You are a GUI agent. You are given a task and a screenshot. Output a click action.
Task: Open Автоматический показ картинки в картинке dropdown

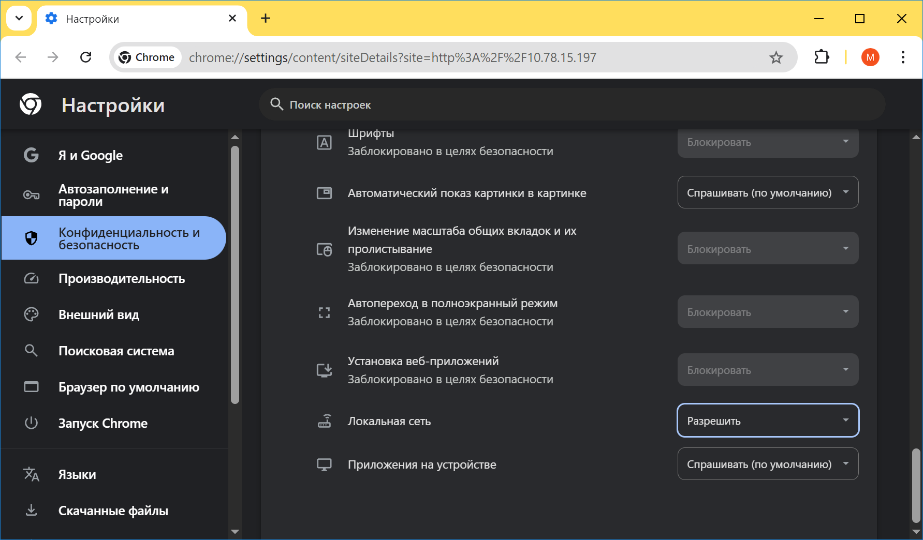coord(768,192)
